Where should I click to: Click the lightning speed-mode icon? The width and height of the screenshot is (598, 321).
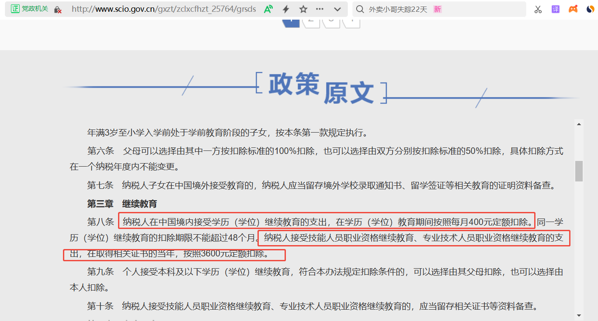286,9
